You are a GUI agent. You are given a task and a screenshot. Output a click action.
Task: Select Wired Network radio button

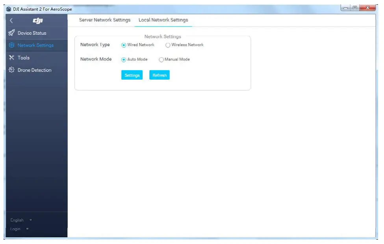[x=124, y=45]
